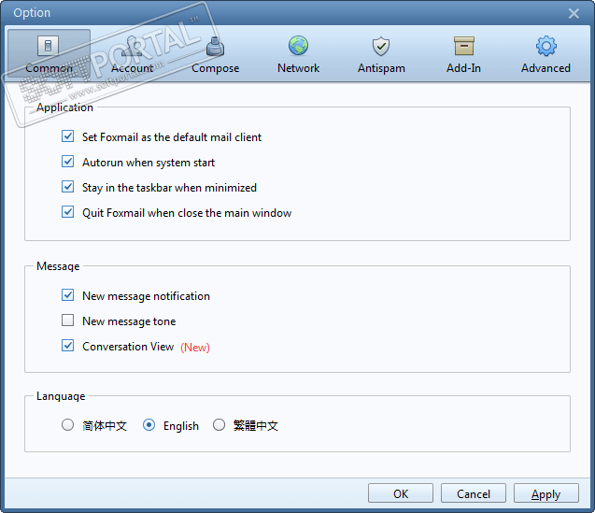Toggle Stay in the taskbar when minimized
This screenshot has width=595, height=513.
pos(68,187)
